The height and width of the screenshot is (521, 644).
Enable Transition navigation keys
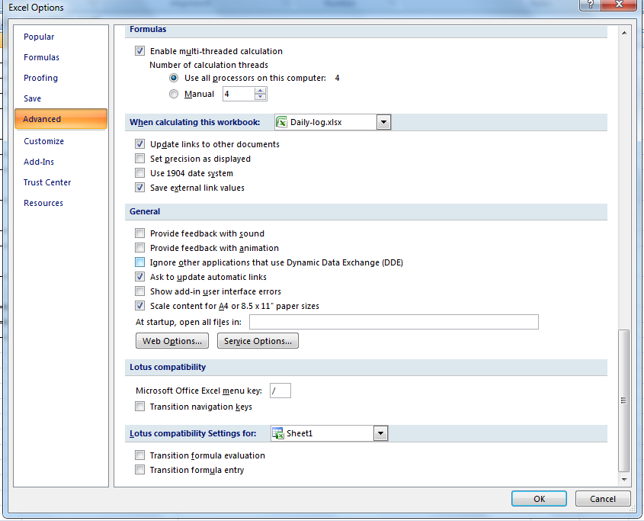(139, 407)
